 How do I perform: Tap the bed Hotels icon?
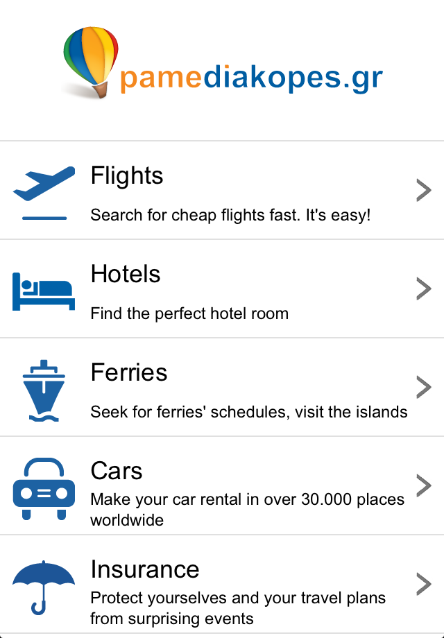[x=44, y=291]
